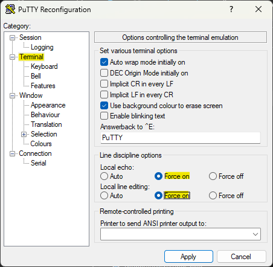
Task: Click the Answerback to ^E text field
Action: coord(181,138)
